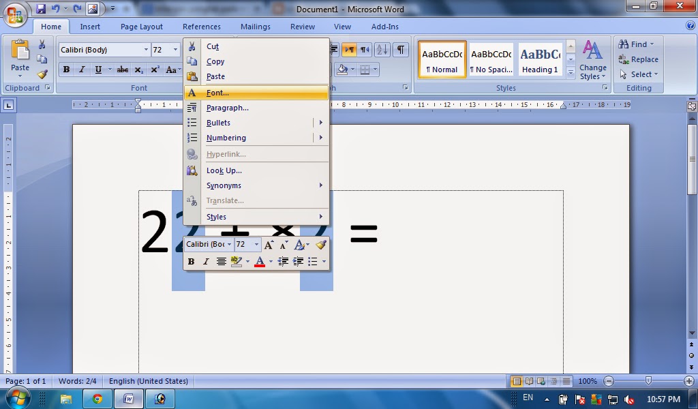Apply Subscript formatting
This screenshot has height=409, width=698.
139,70
